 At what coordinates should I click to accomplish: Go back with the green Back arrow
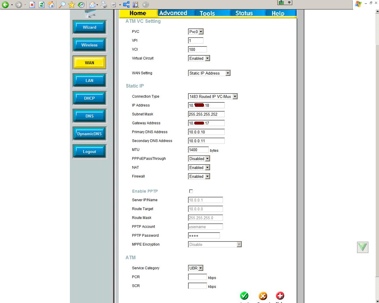point(5,5)
